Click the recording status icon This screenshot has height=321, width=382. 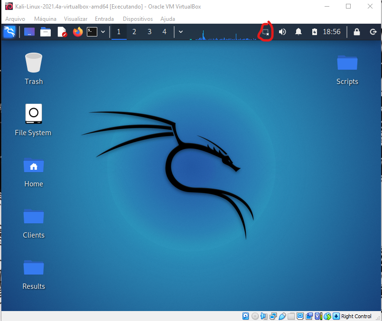pos(309,316)
